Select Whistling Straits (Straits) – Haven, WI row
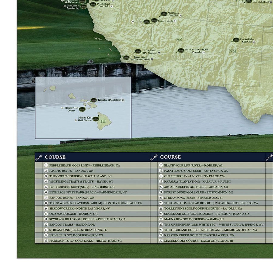The image size is (273, 273). pos(93,181)
